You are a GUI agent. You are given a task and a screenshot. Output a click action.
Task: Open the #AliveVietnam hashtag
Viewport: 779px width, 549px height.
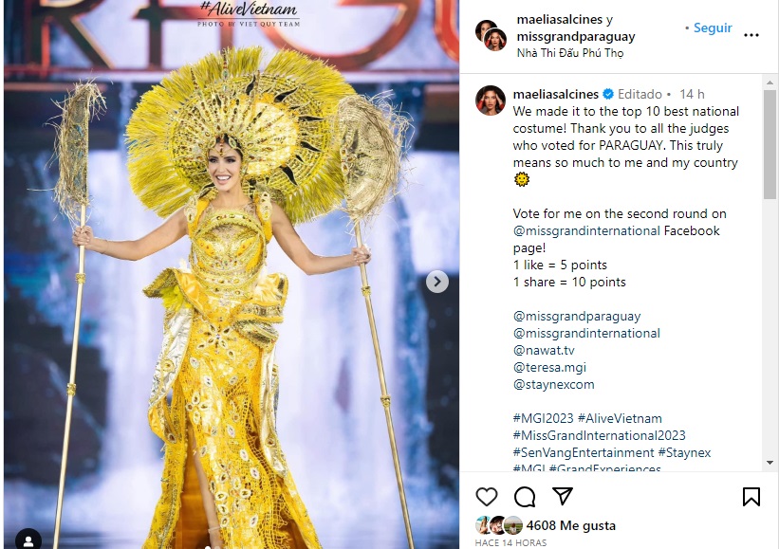click(x=620, y=418)
